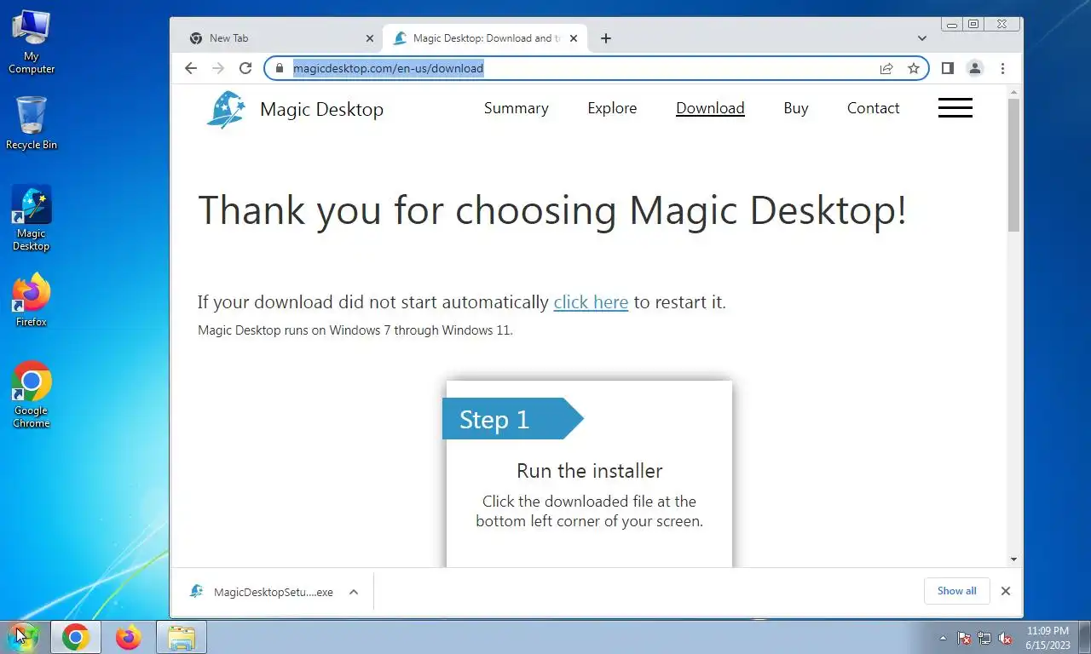Go back using Chrome's back arrow
1091x654 pixels.
(x=191, y=68)
